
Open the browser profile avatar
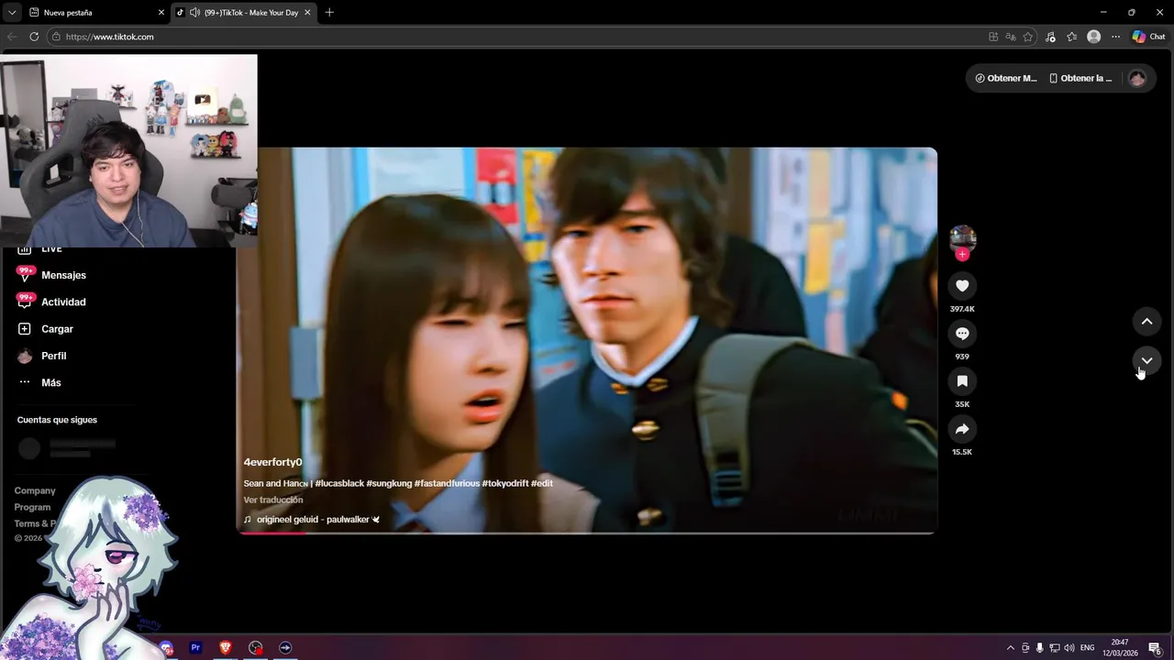(1093, 37)
